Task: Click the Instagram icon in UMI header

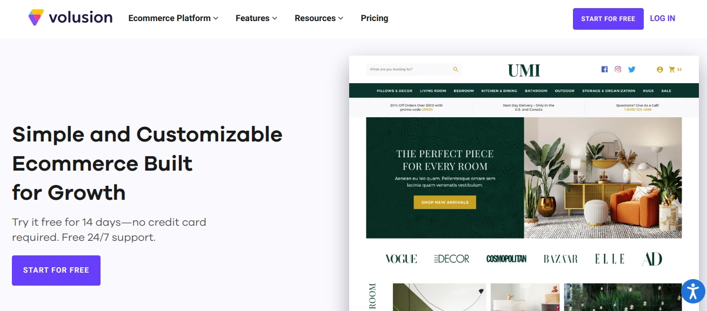Action: point(618,69)
